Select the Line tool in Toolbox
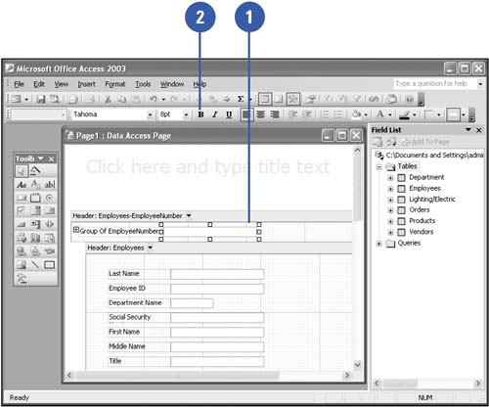Screen dimensions: 489x407 [x=35, y=264]
